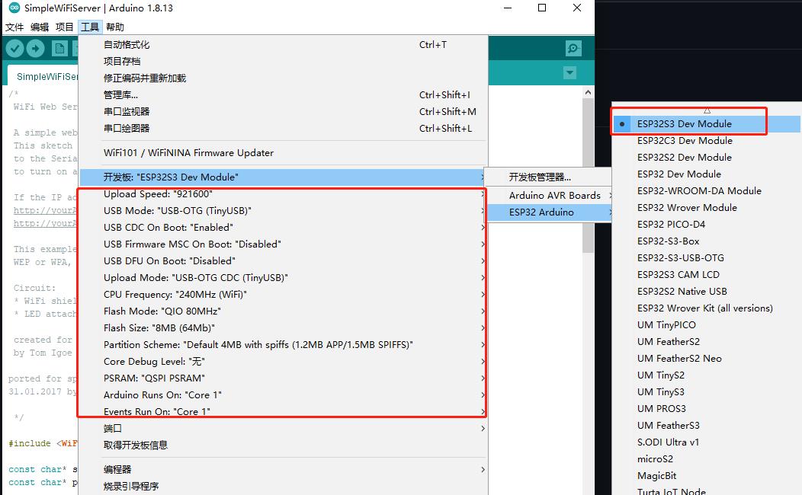The width and height of the screenshot is (802, 495).
Task: Select ESP32S3 Dev Module radio item
Action: [706, 124]
